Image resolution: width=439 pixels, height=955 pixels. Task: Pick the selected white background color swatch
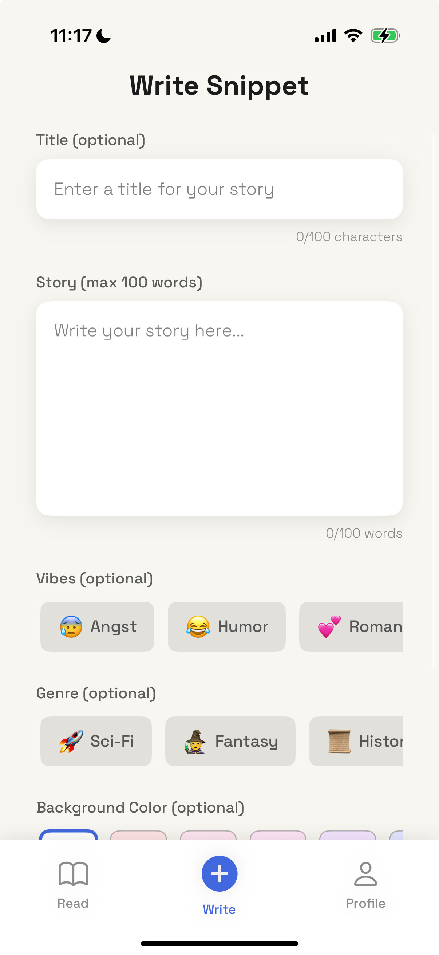tap(68, 834)
